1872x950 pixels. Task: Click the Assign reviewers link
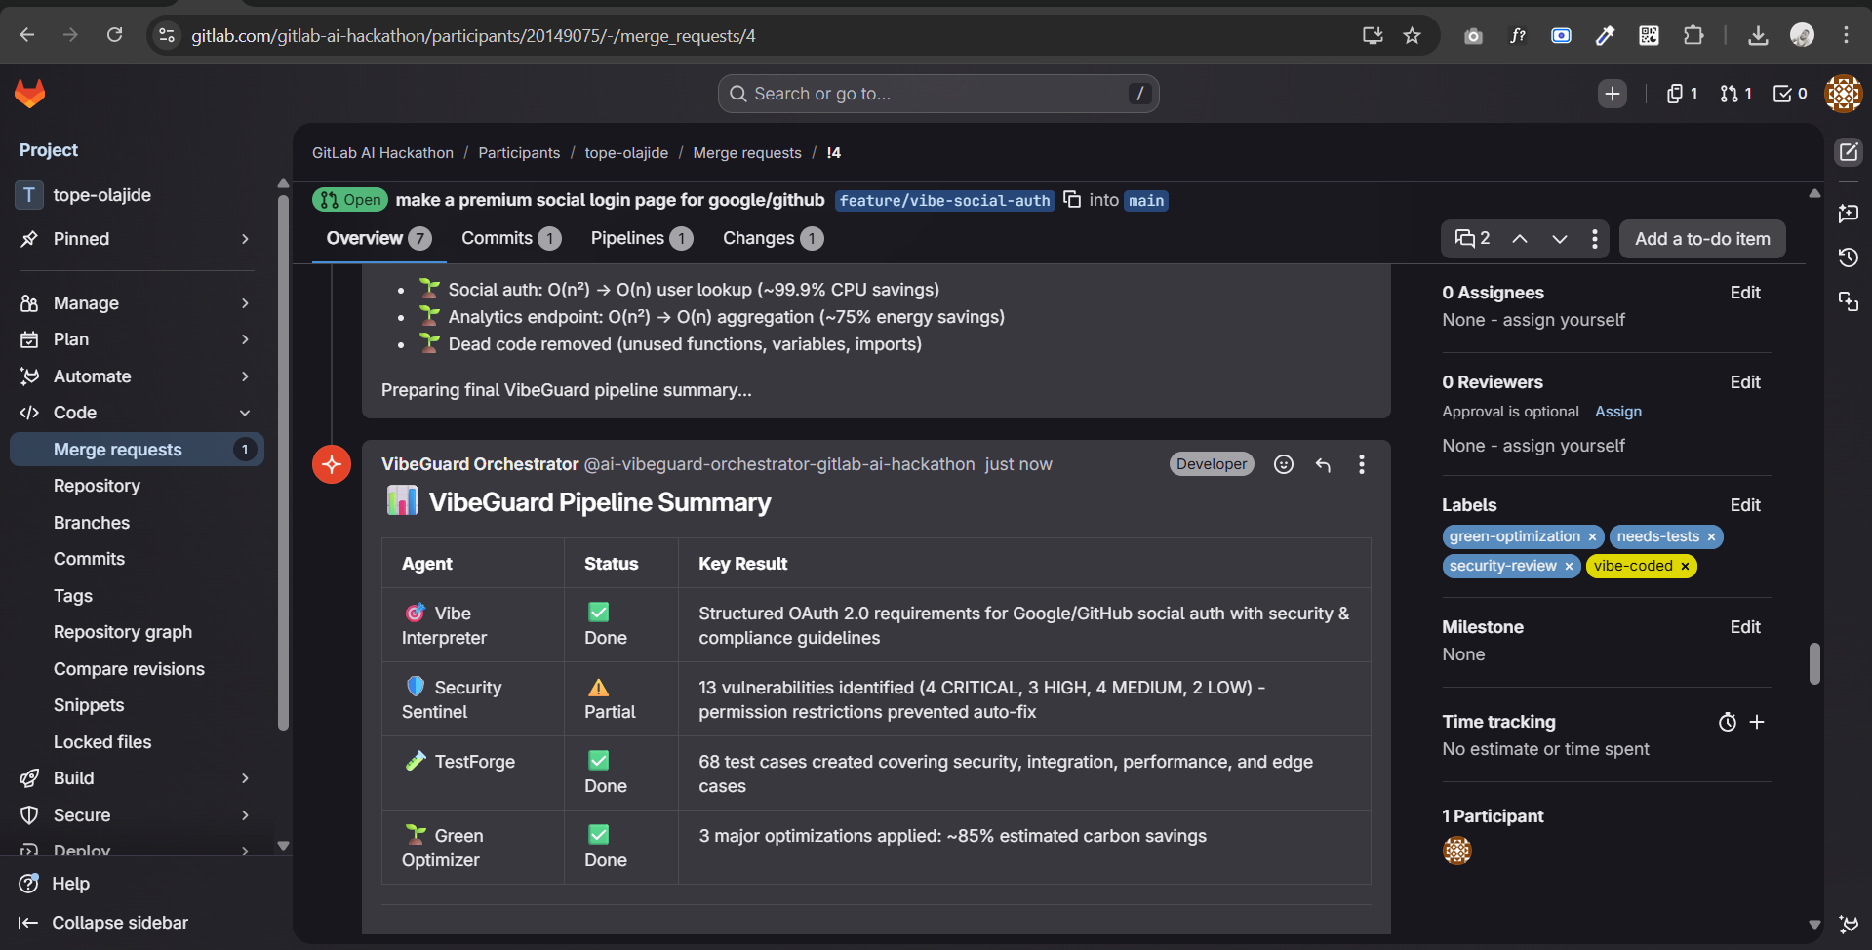(1618, 412)
